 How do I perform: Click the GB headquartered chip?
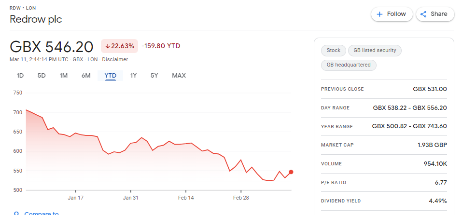(349, 65)
